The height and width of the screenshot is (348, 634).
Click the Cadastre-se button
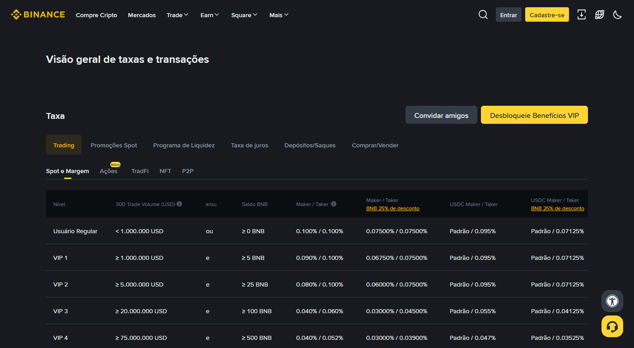coord(547,14)
